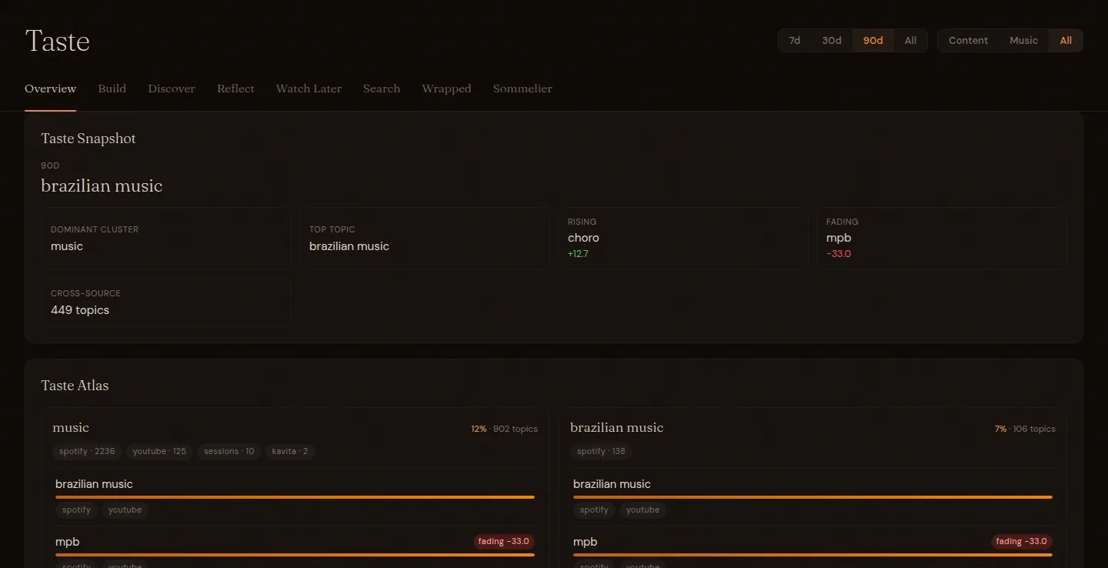1108x568 pixels.
Task: Choose All next to the Music filter
Action: point(1066,40)
